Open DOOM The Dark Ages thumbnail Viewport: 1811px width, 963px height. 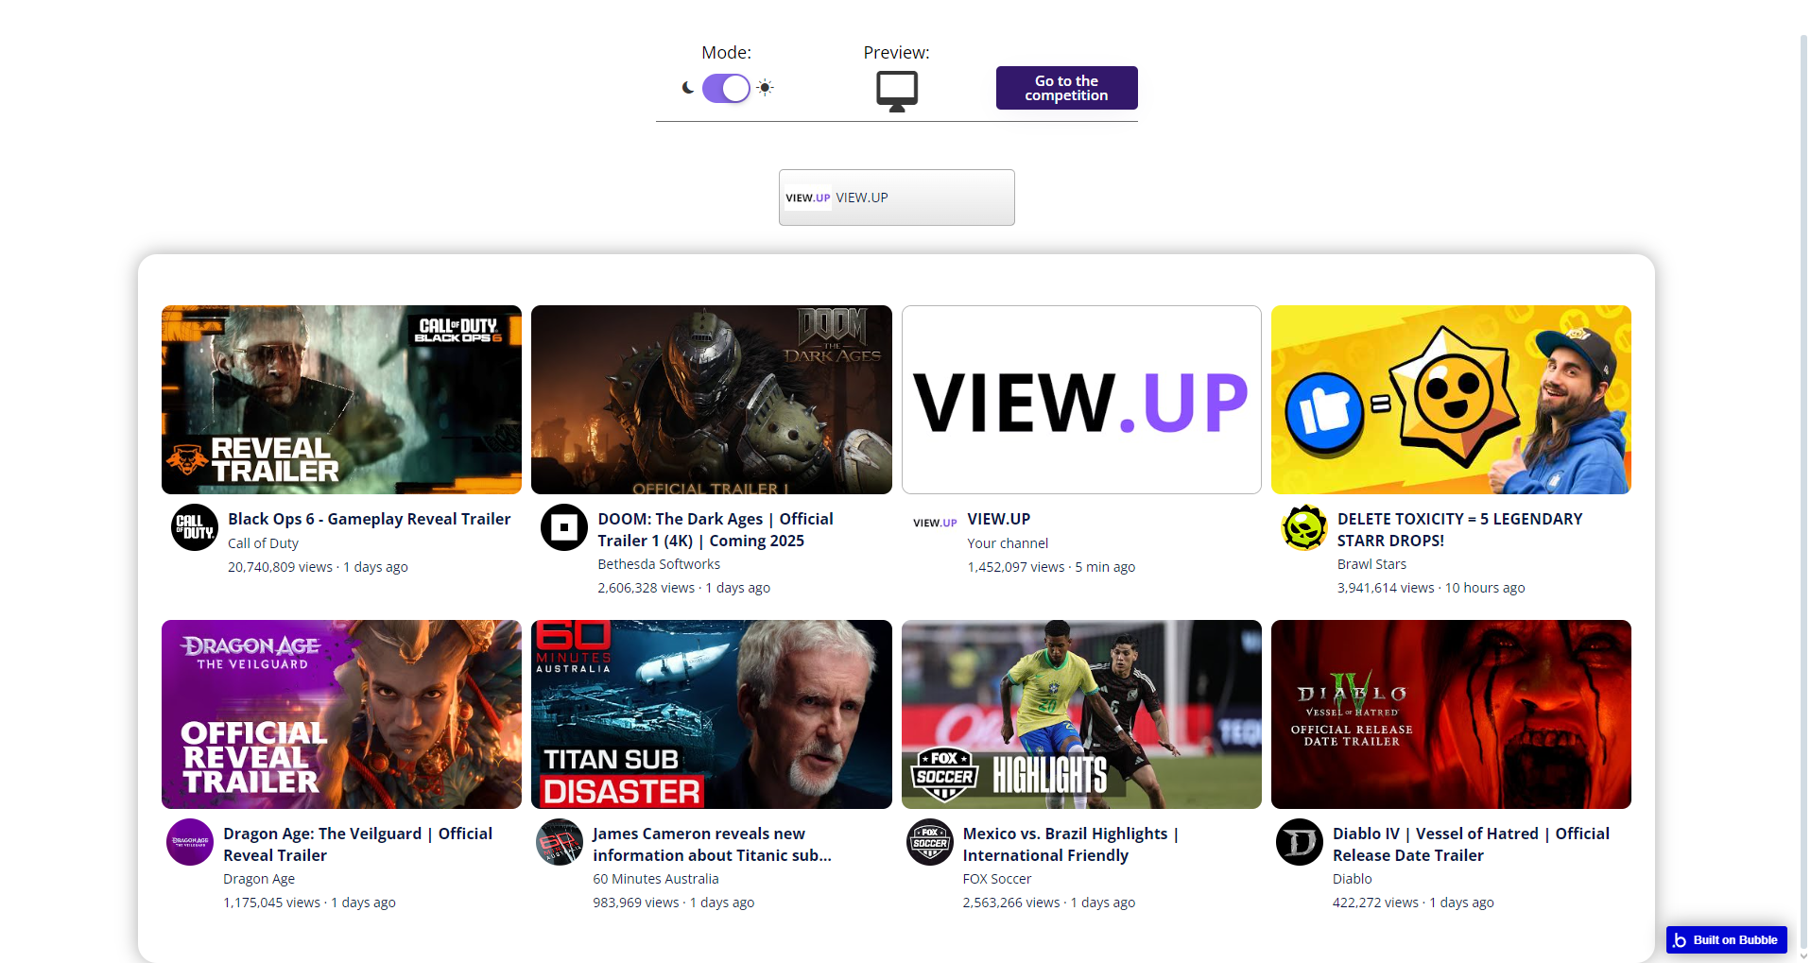[712, 400]
